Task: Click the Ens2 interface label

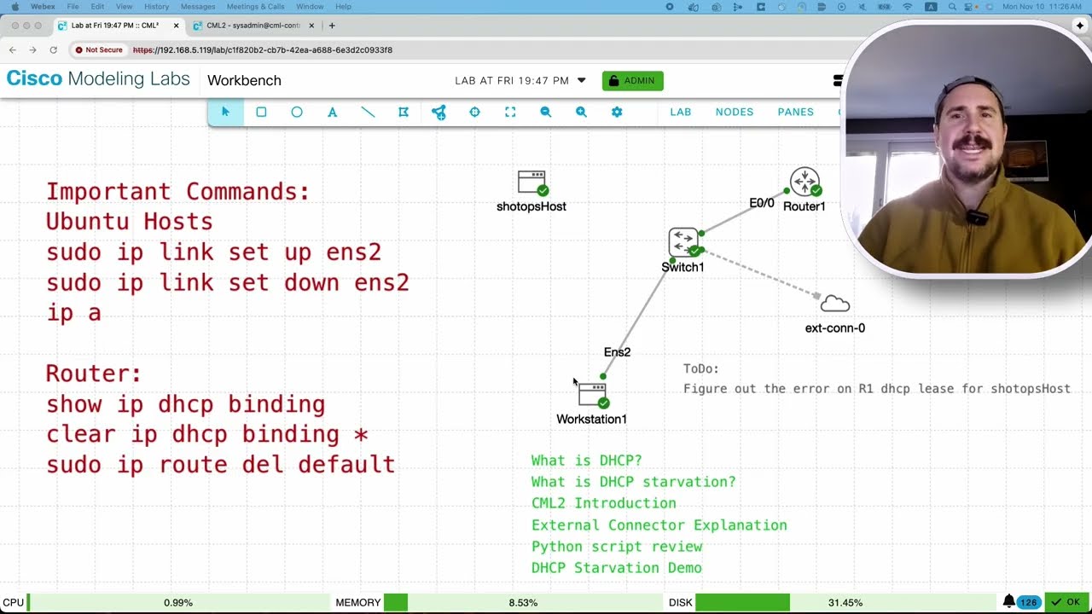Action: (x=617, y=352)
